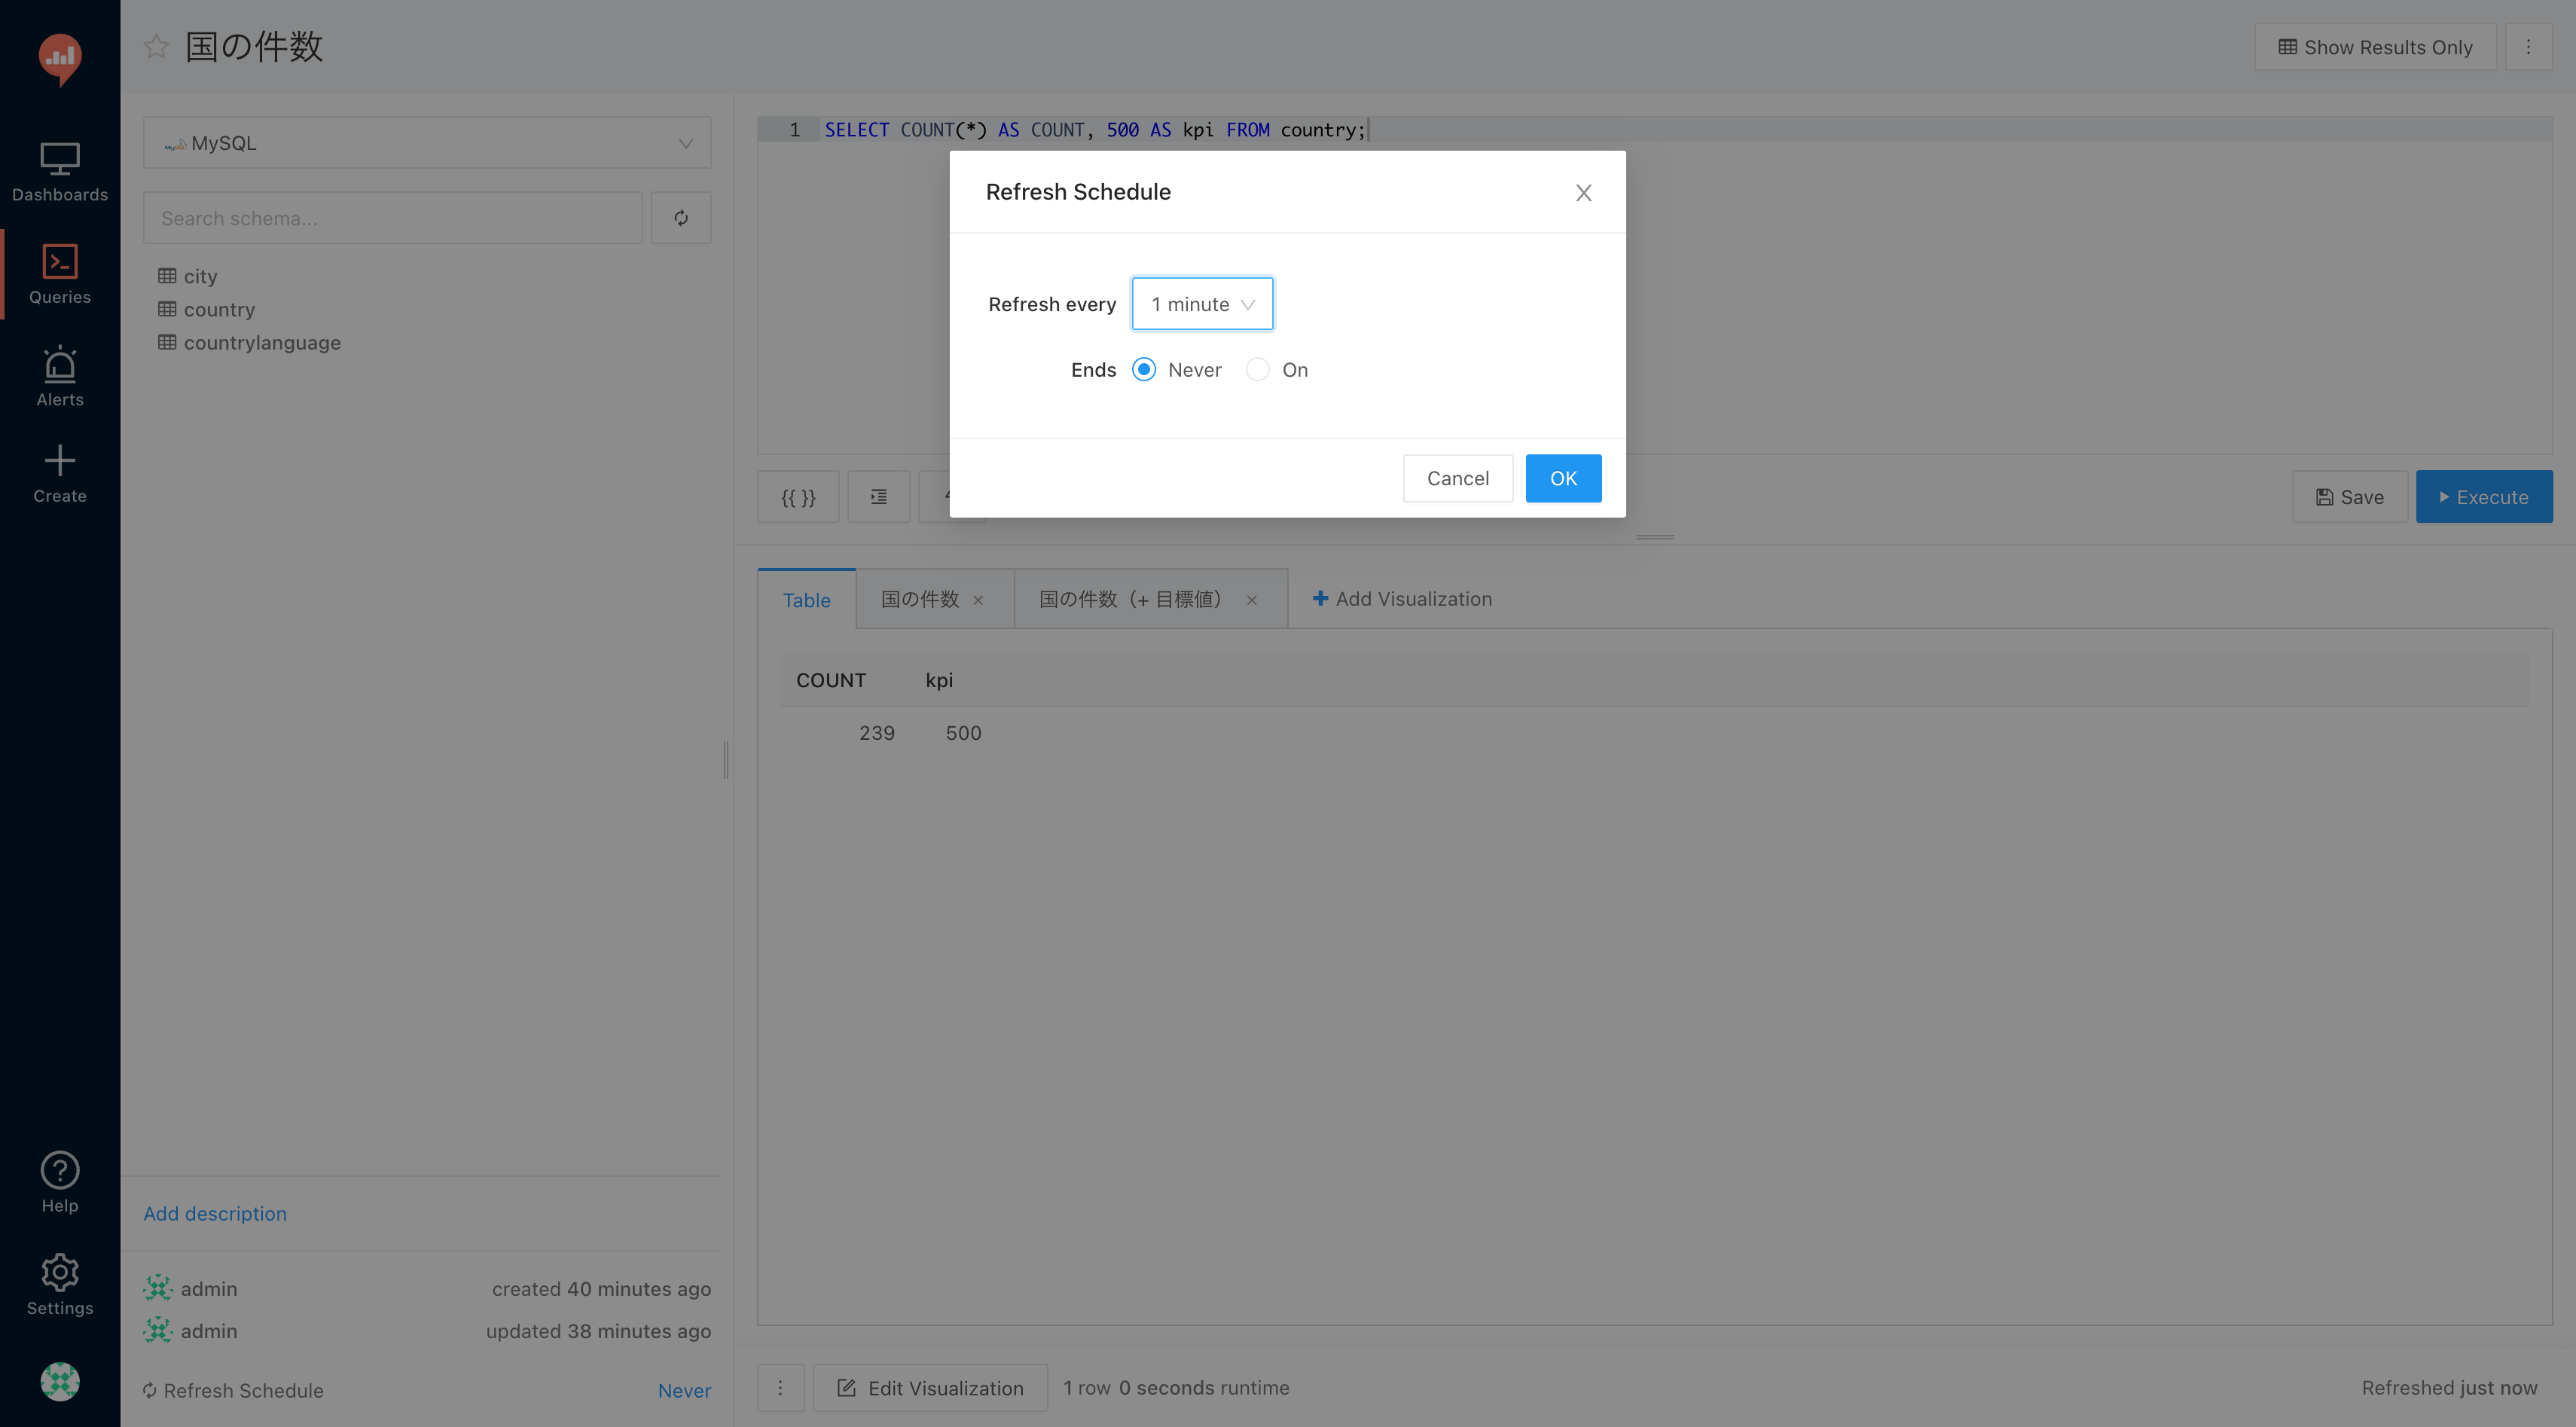This screenshot has width=2576, height=1427.
Task: Open the 国の件数（+ 目標値） tab
Action: 1130,599
